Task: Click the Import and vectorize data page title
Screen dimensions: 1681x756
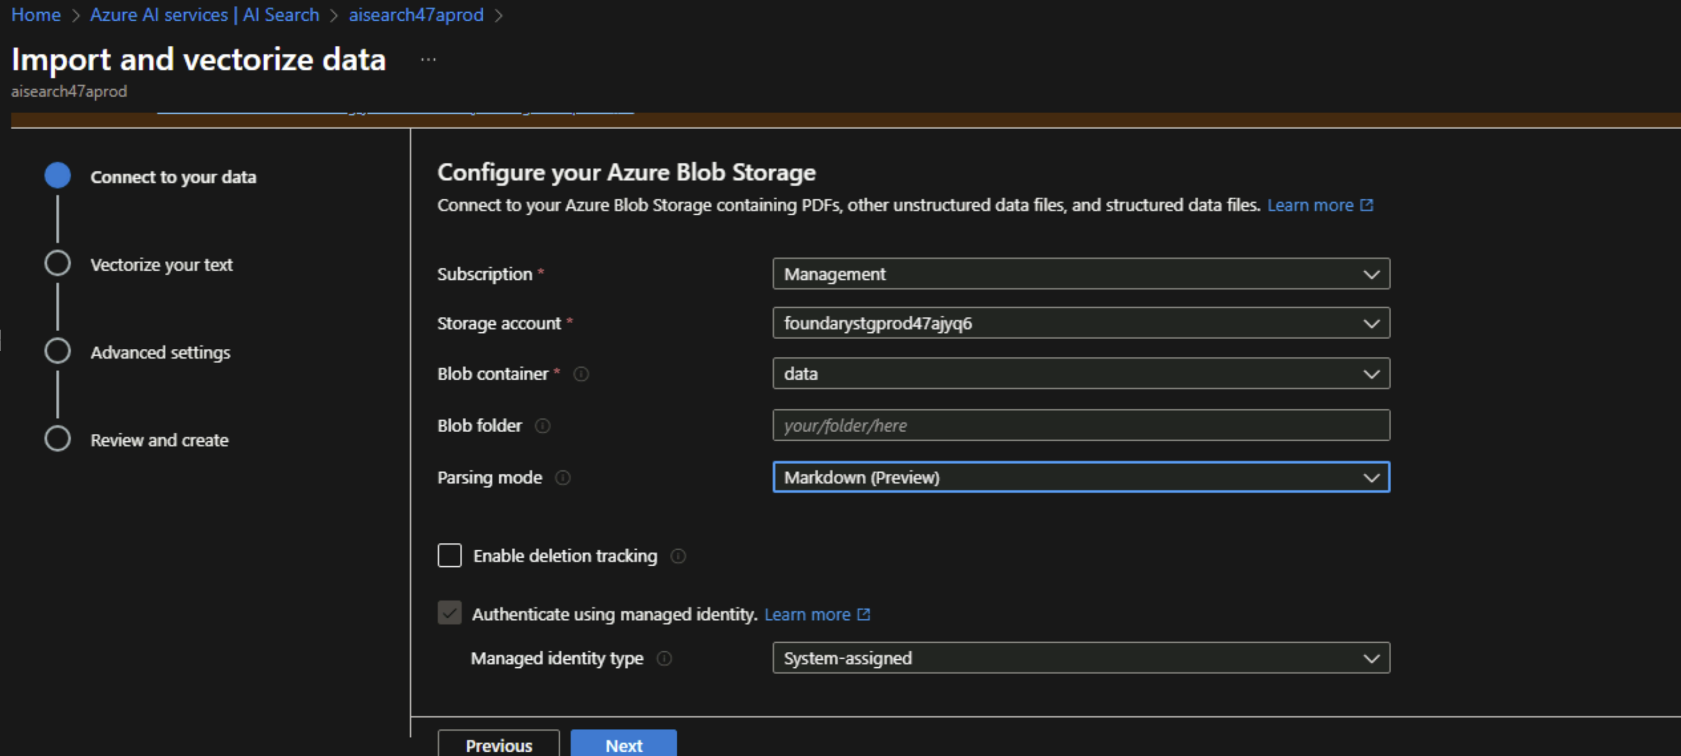Action: click(x=198, y=60)
